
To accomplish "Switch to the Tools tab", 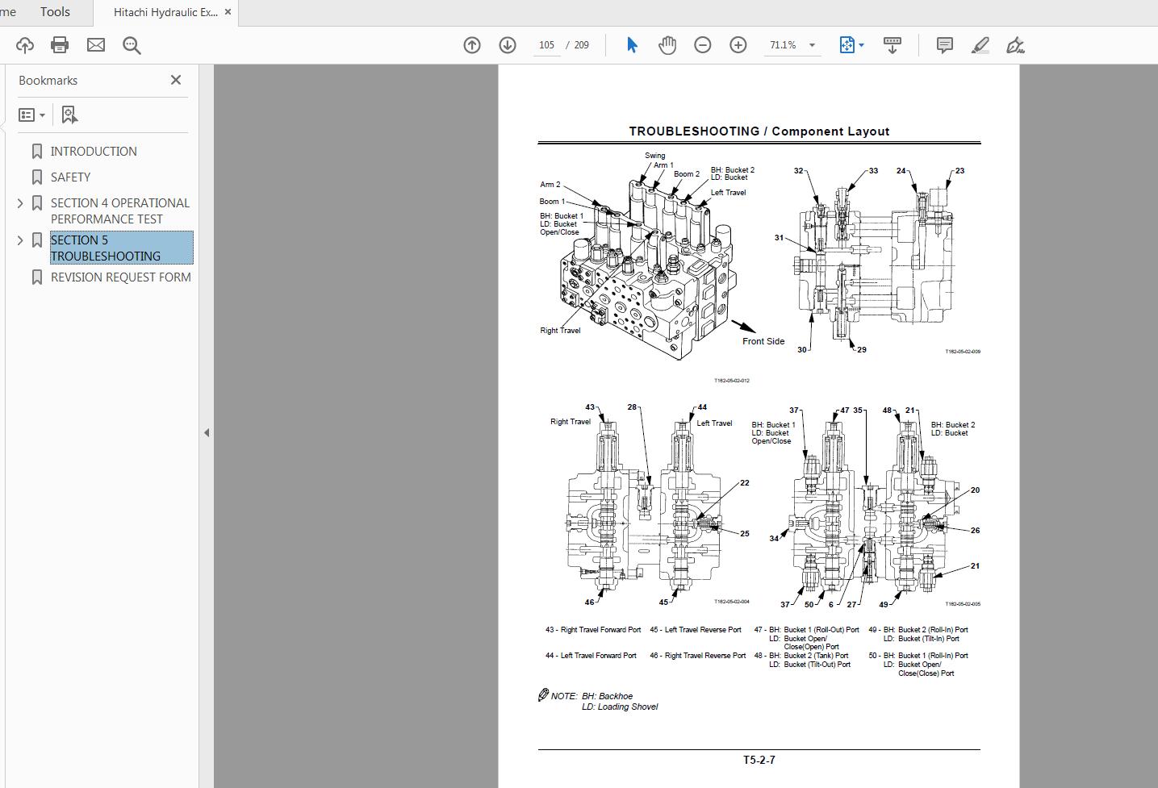I will click(55, 11).
